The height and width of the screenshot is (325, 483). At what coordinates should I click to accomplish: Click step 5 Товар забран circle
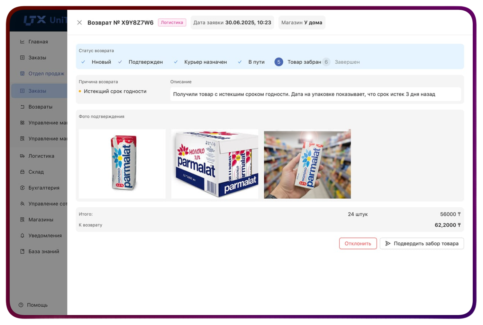coord(279,62)
